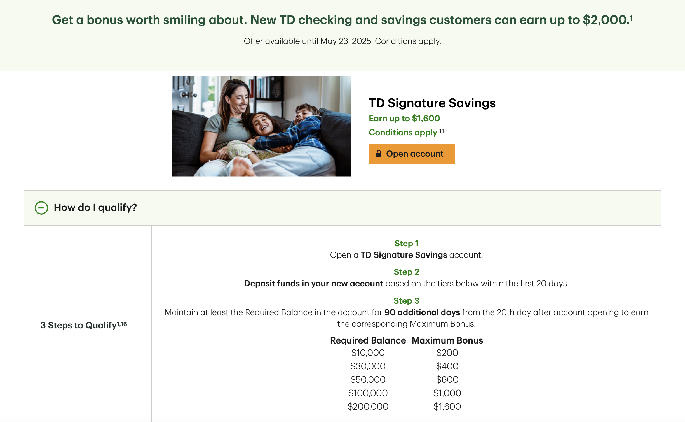Viewport: 685px width, 422px height.
Task: Click the How do I qualify? heading
Action: pyautogui.click(x=95, y=208)
